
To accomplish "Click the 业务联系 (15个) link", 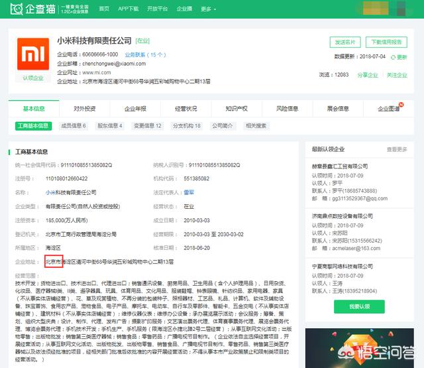I will [145, 55].
